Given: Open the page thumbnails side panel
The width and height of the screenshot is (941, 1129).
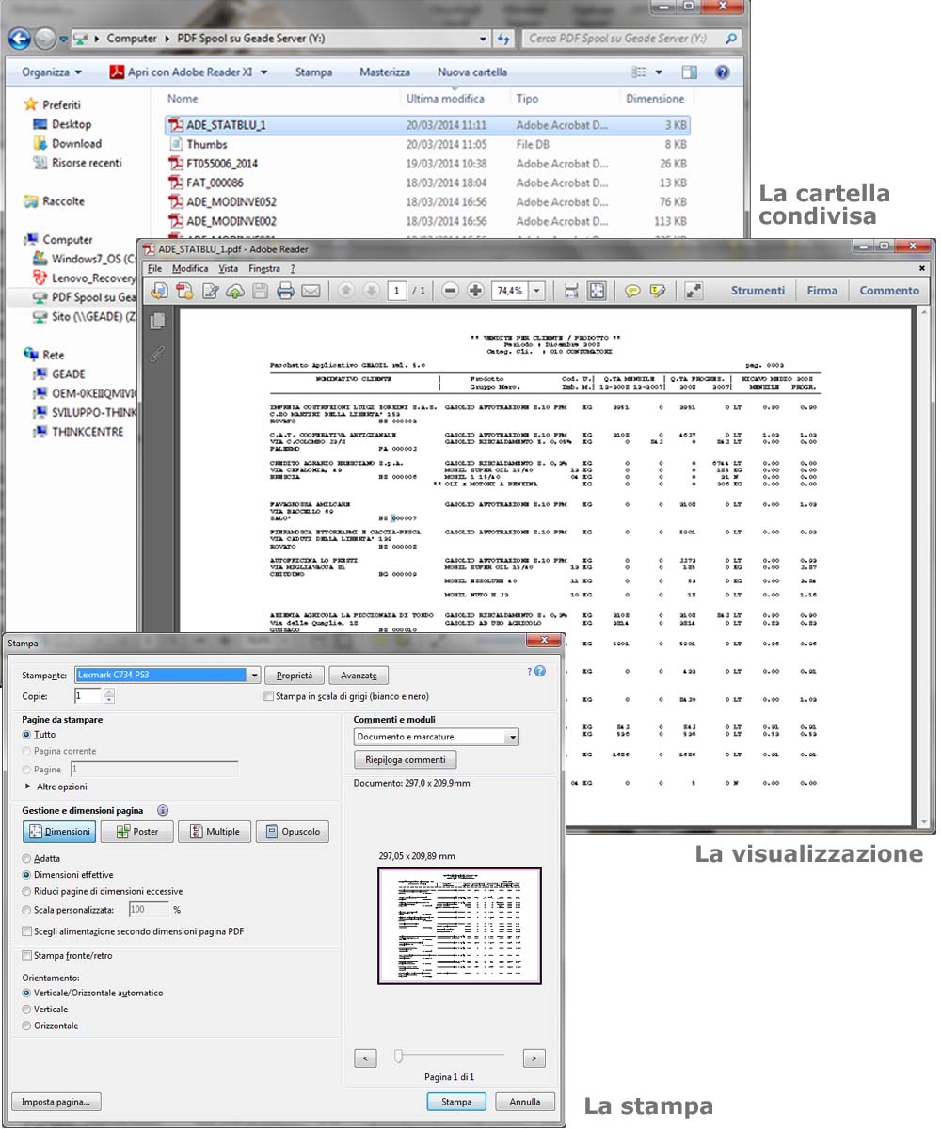Looking at the screenshot, I should click(x=157, y=321).
